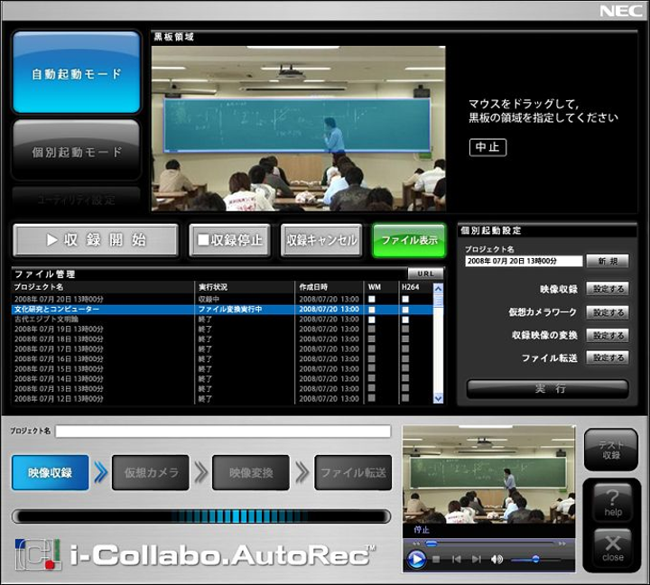Skip to previous track in preview player
650x585 pixels.
(x=457, y=560)
